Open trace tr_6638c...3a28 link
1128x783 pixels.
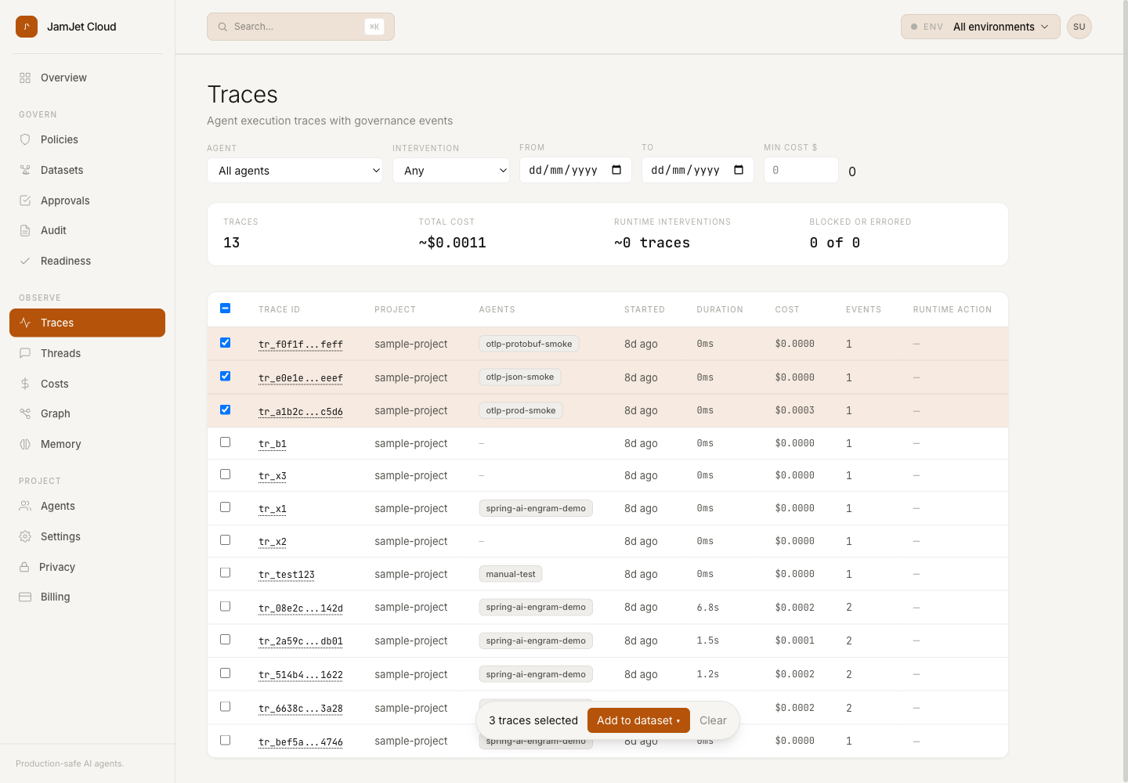coord(301,709)
